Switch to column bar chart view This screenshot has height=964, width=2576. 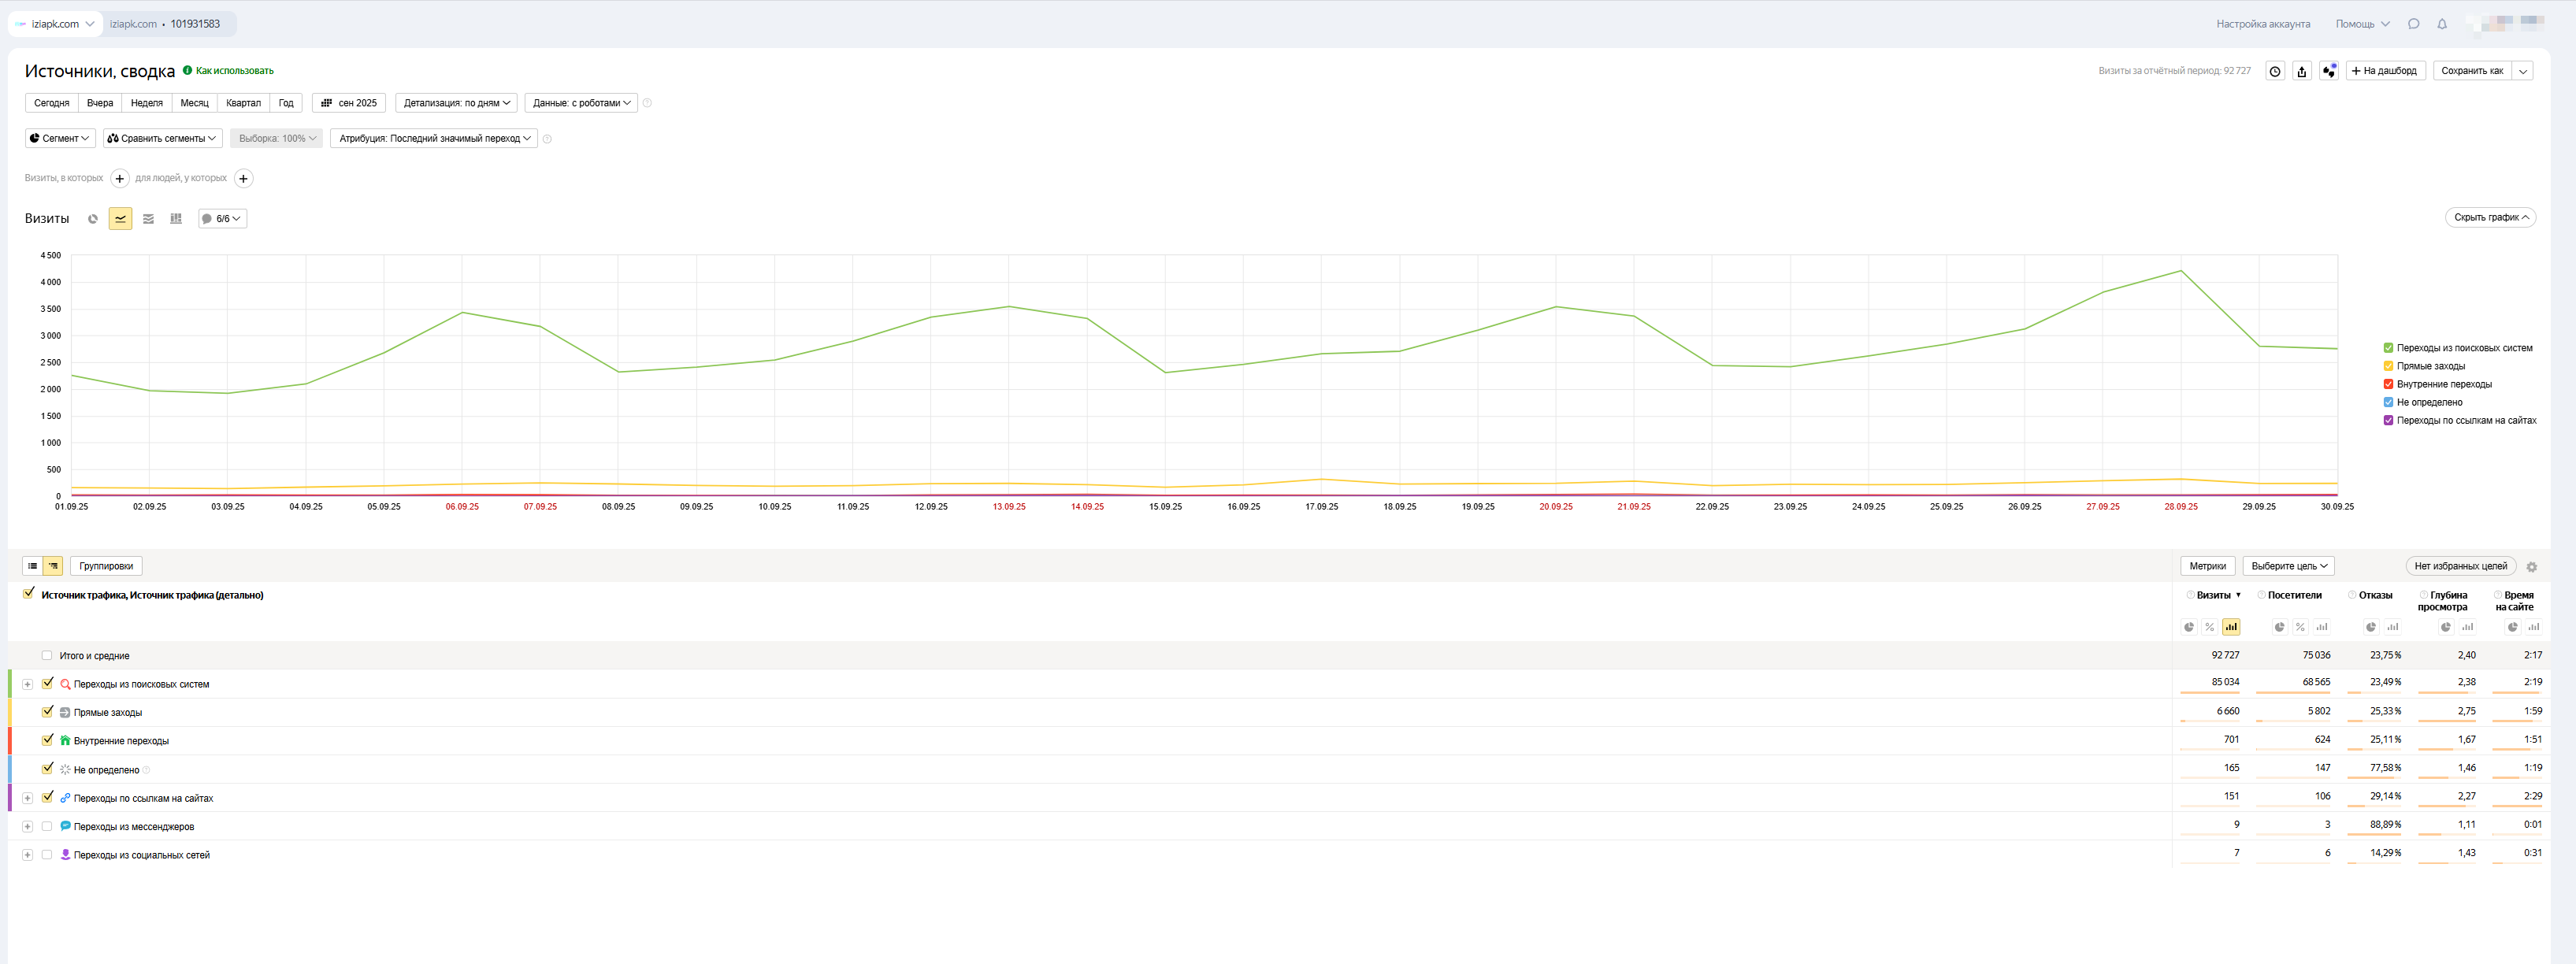point(176,219)
